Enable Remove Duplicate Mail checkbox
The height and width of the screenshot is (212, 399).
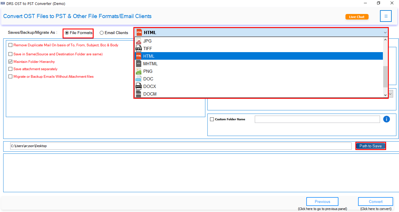coord(11,45)
